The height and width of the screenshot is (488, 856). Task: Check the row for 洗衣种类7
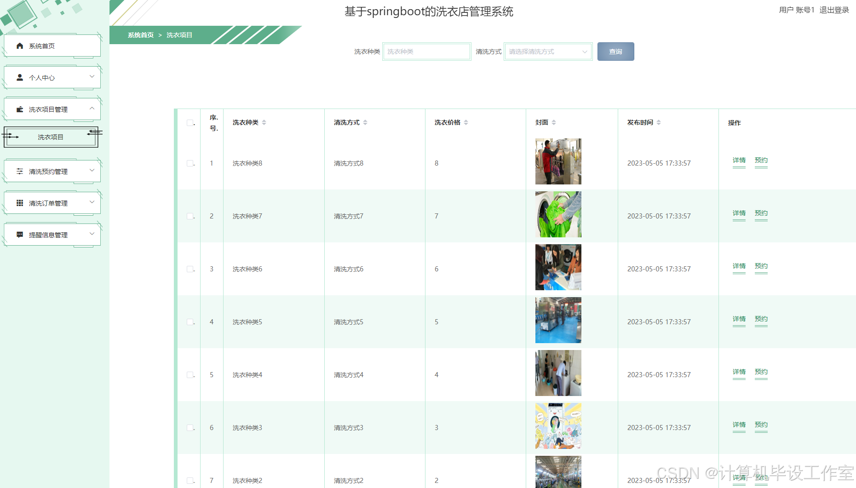(x=190, y=216)
